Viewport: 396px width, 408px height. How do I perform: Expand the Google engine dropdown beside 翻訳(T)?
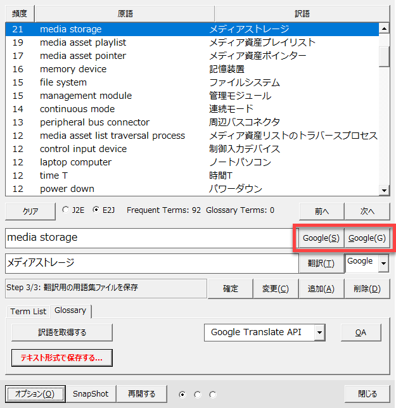382,263
